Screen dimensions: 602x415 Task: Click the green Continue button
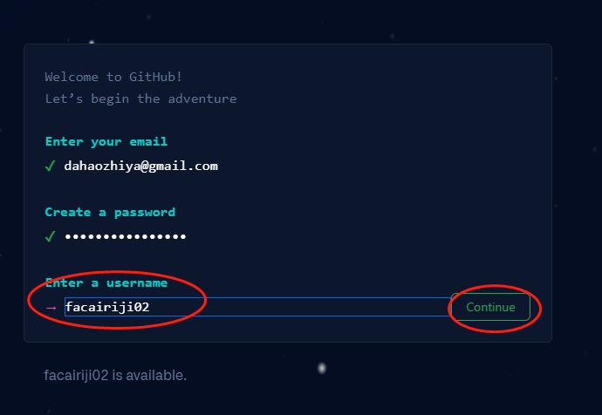490,307
